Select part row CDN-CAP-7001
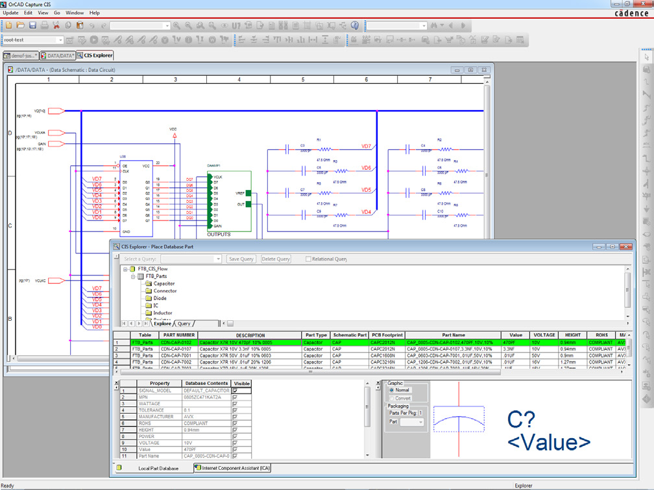Image resolution: width=654 pixels, height=490 pixels. click(x=370, y=356)
